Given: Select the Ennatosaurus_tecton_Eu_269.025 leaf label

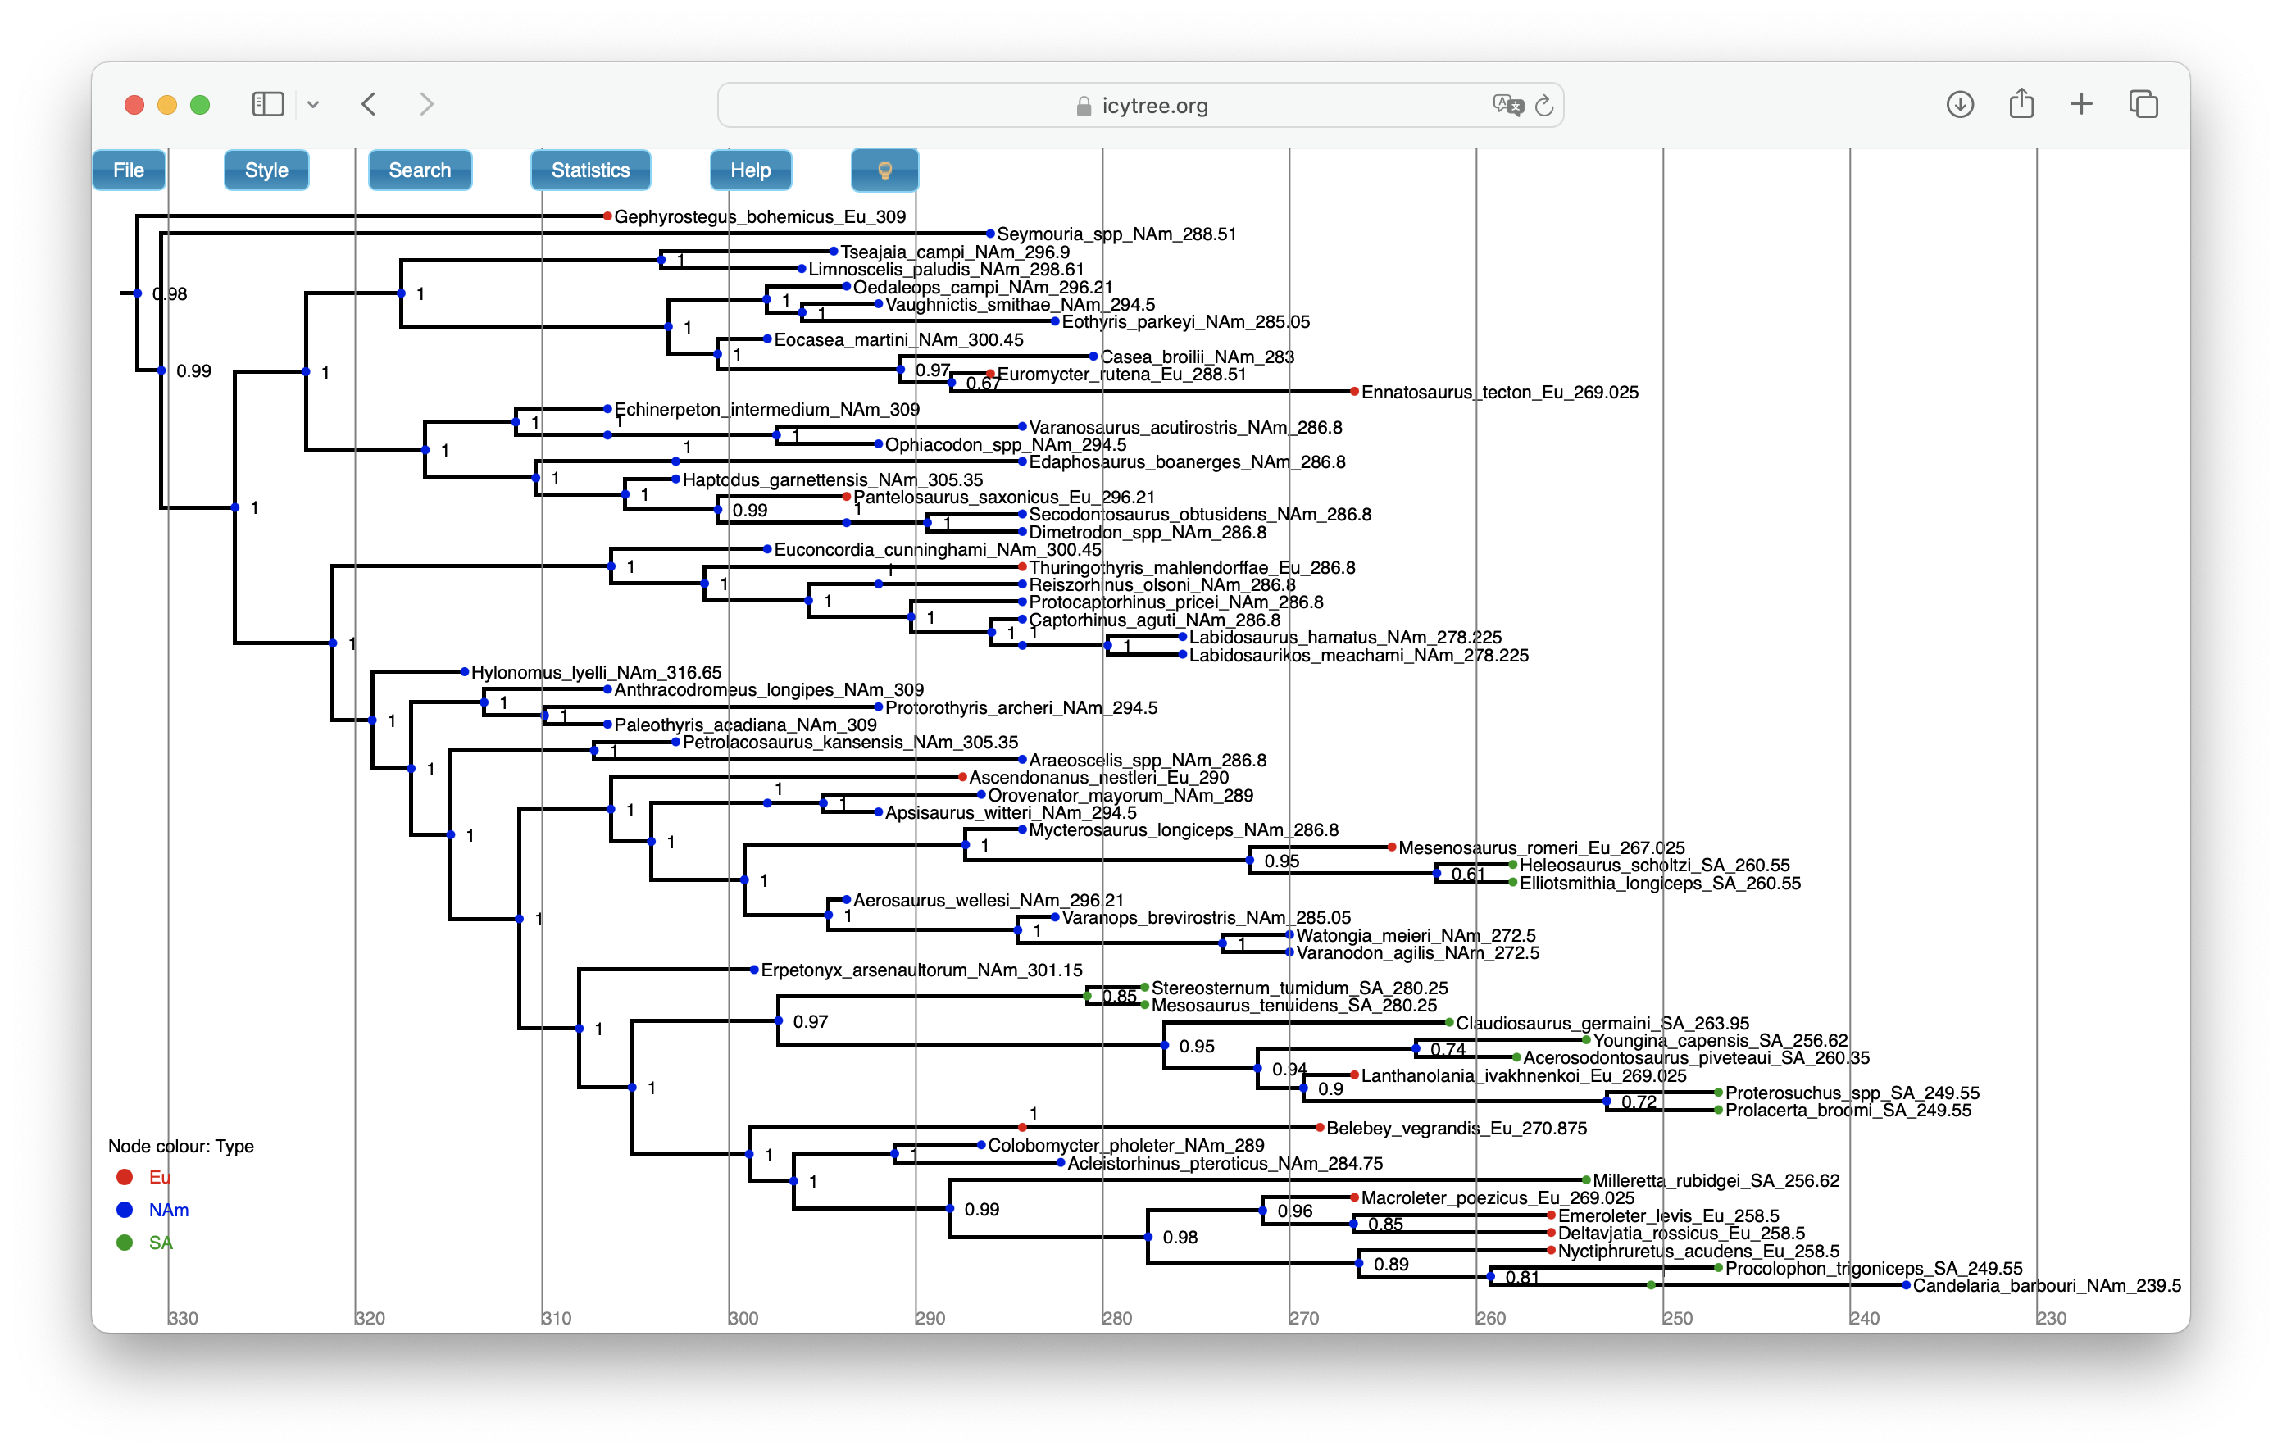Looking at the screenshot, I should point(1500,393).
